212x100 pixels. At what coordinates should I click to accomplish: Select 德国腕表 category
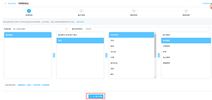click(186, 63)
